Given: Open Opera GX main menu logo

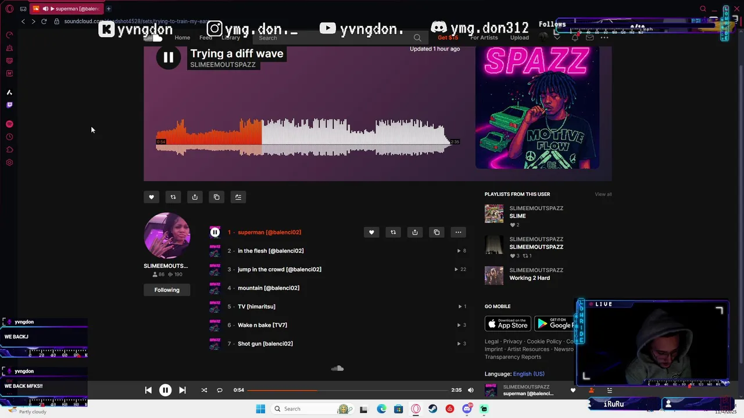Looking at the screenshot, I should click(x=9, y=9).
